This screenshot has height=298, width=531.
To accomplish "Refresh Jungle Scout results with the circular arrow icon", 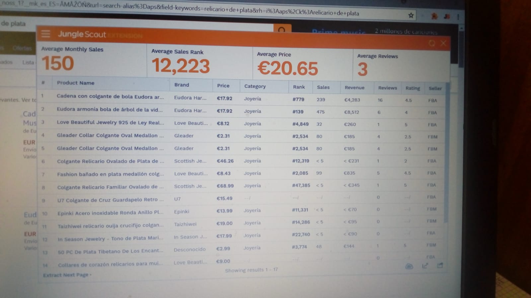I will click(x=432, y=43).
